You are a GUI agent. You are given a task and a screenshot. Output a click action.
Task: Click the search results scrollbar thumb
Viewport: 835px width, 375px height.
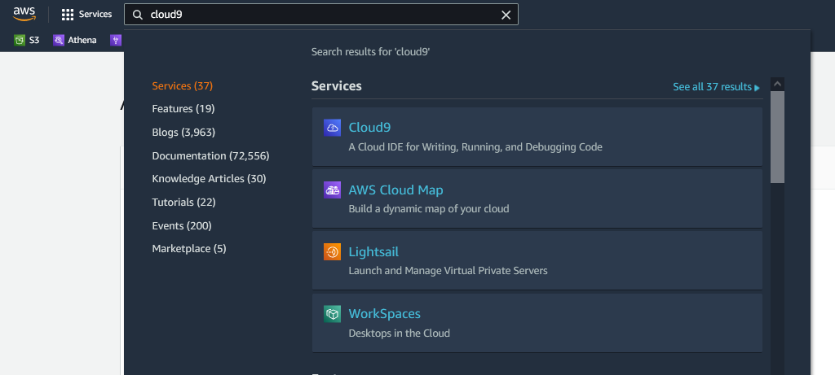tap(777, 137)
